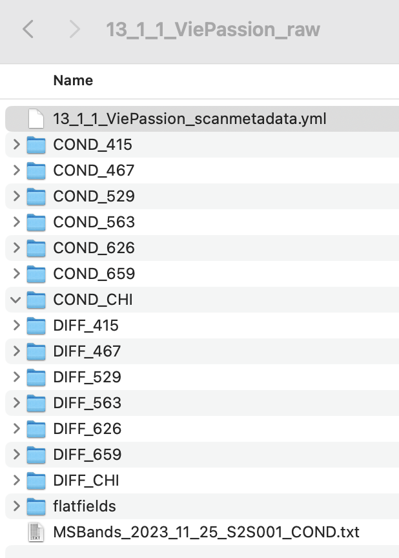This screenshot has width=399, height=558.
Task: Select MSBands_2023_11_25_S2S001_COND.txt file name
Action: pos(206,532)
